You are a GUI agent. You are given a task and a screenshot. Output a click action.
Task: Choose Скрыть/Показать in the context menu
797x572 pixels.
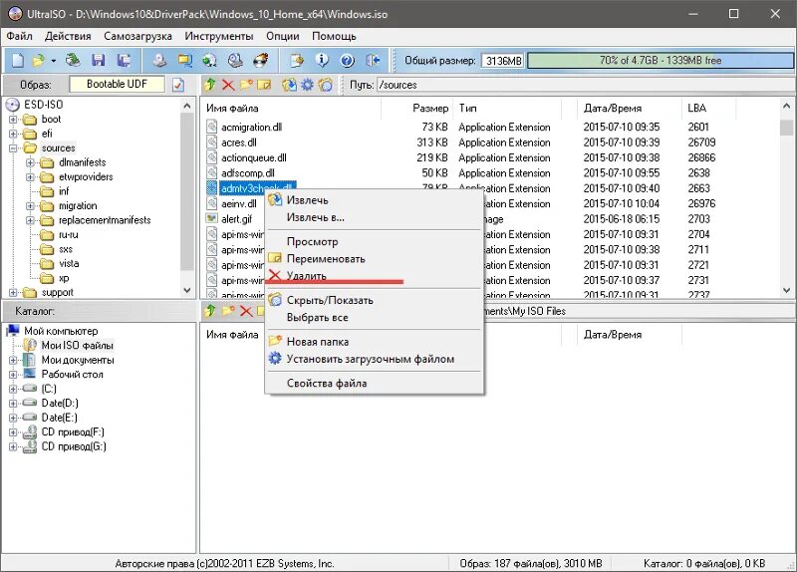coord(375,301)
